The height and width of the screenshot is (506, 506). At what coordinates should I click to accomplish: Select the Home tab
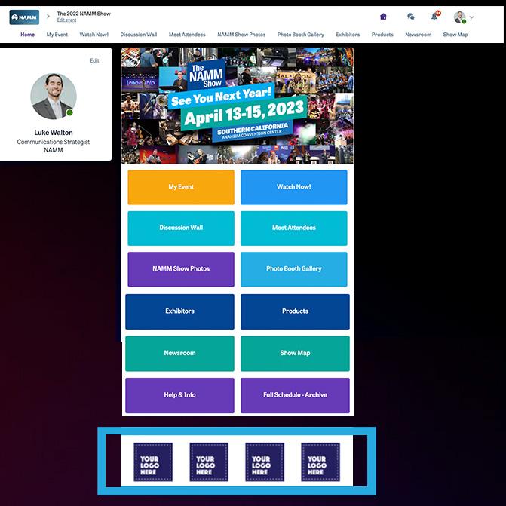click(27, 35)
